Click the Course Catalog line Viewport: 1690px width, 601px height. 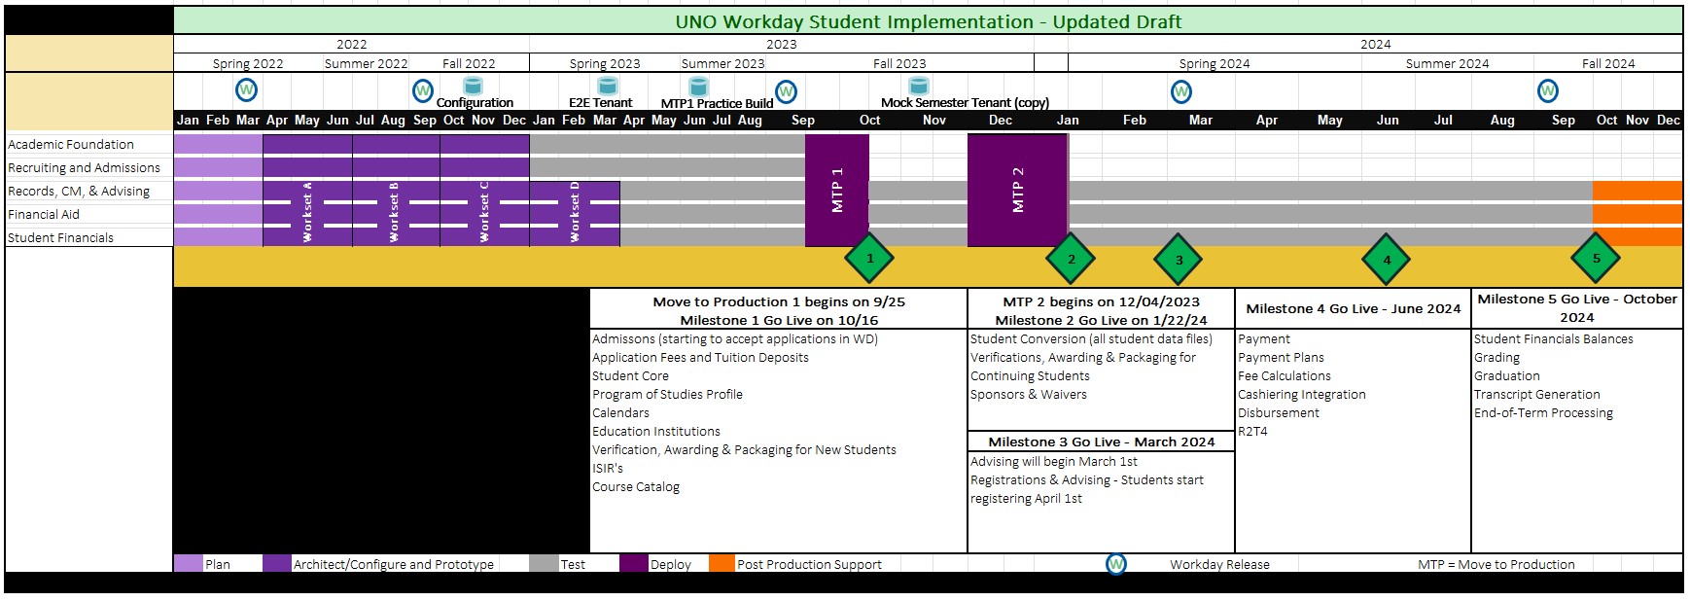pos(636,486)
